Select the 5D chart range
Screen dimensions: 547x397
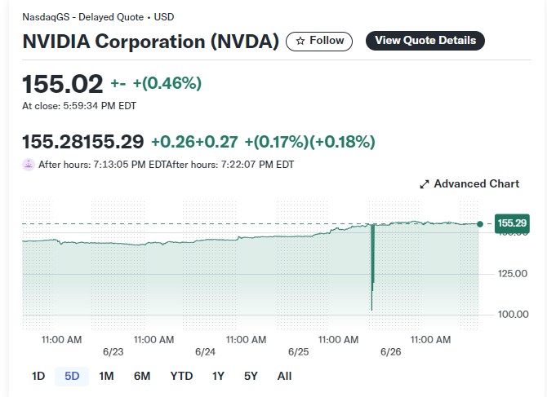click(72, 376)
